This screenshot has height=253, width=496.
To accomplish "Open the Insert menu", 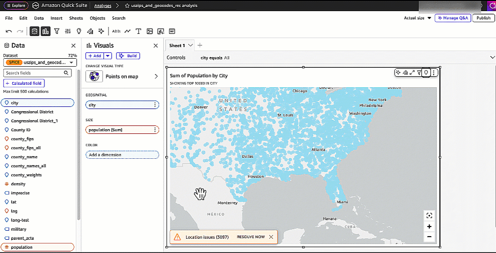I will tap(56, 18).
